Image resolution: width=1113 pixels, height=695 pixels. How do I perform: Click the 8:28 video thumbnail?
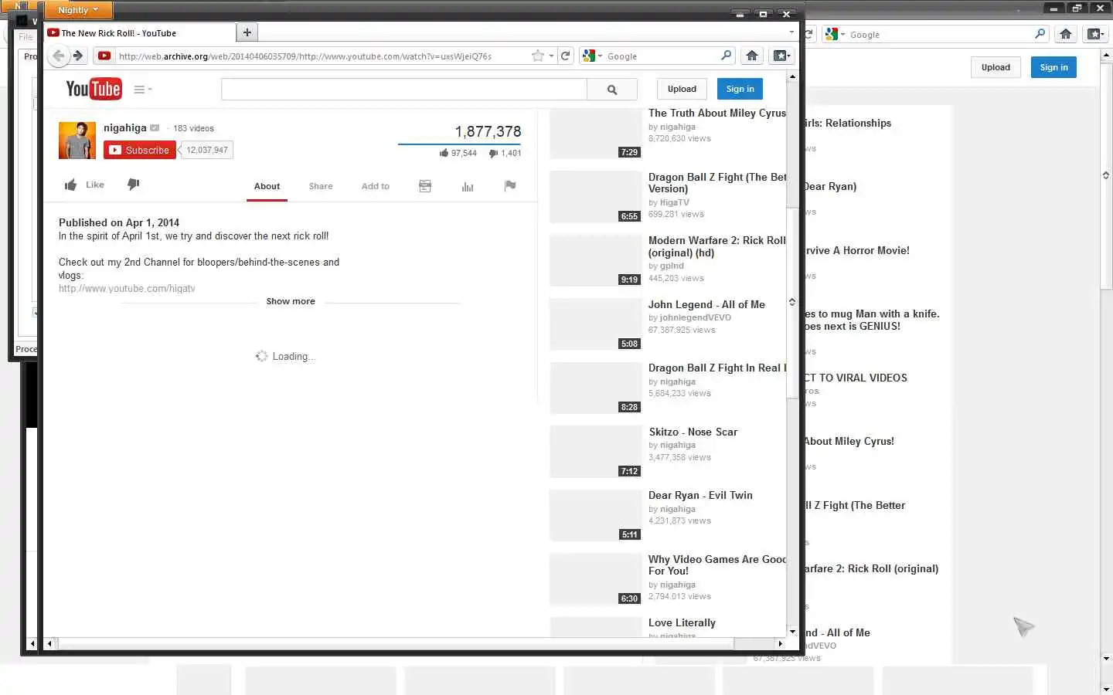pyautogui.click(x=595, y=388)
